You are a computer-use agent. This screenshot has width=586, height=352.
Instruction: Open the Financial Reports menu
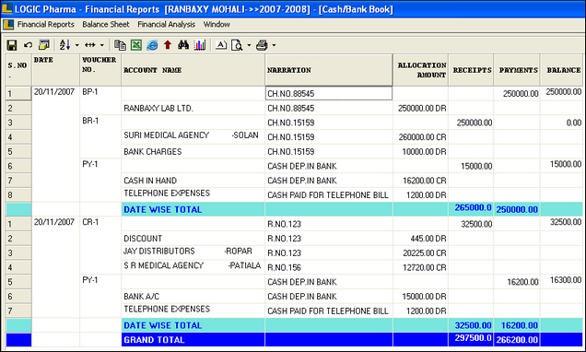pos(45,24)
